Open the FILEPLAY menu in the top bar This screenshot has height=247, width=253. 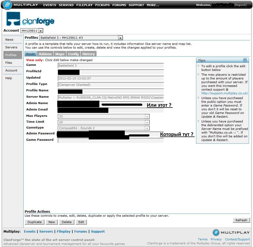85,5
